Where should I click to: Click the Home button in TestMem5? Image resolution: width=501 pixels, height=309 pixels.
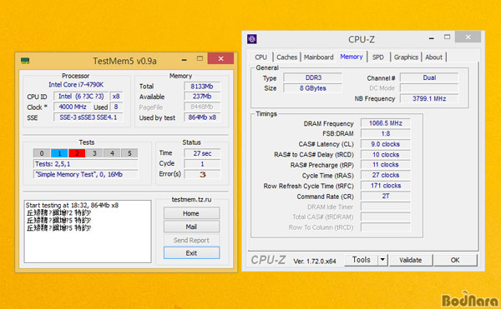click(x=191, y=213)
